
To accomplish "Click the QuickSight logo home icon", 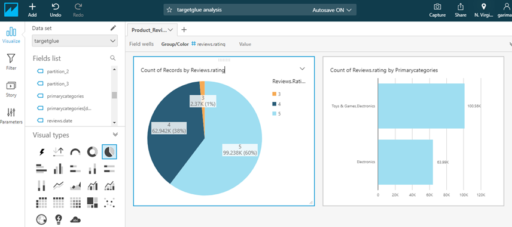I will [x=11, y=10].
